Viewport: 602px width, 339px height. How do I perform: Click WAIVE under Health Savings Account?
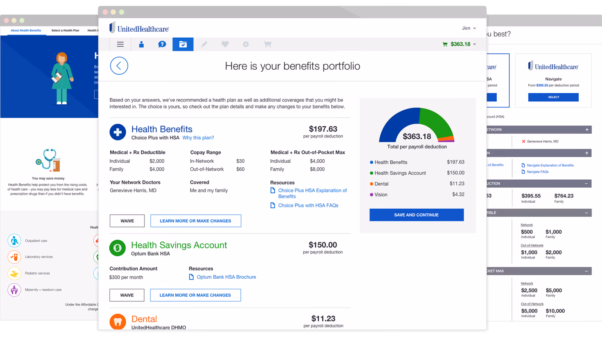pos(127,295)
